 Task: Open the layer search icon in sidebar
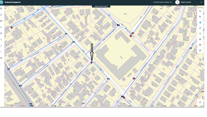(x=1, y=9)
